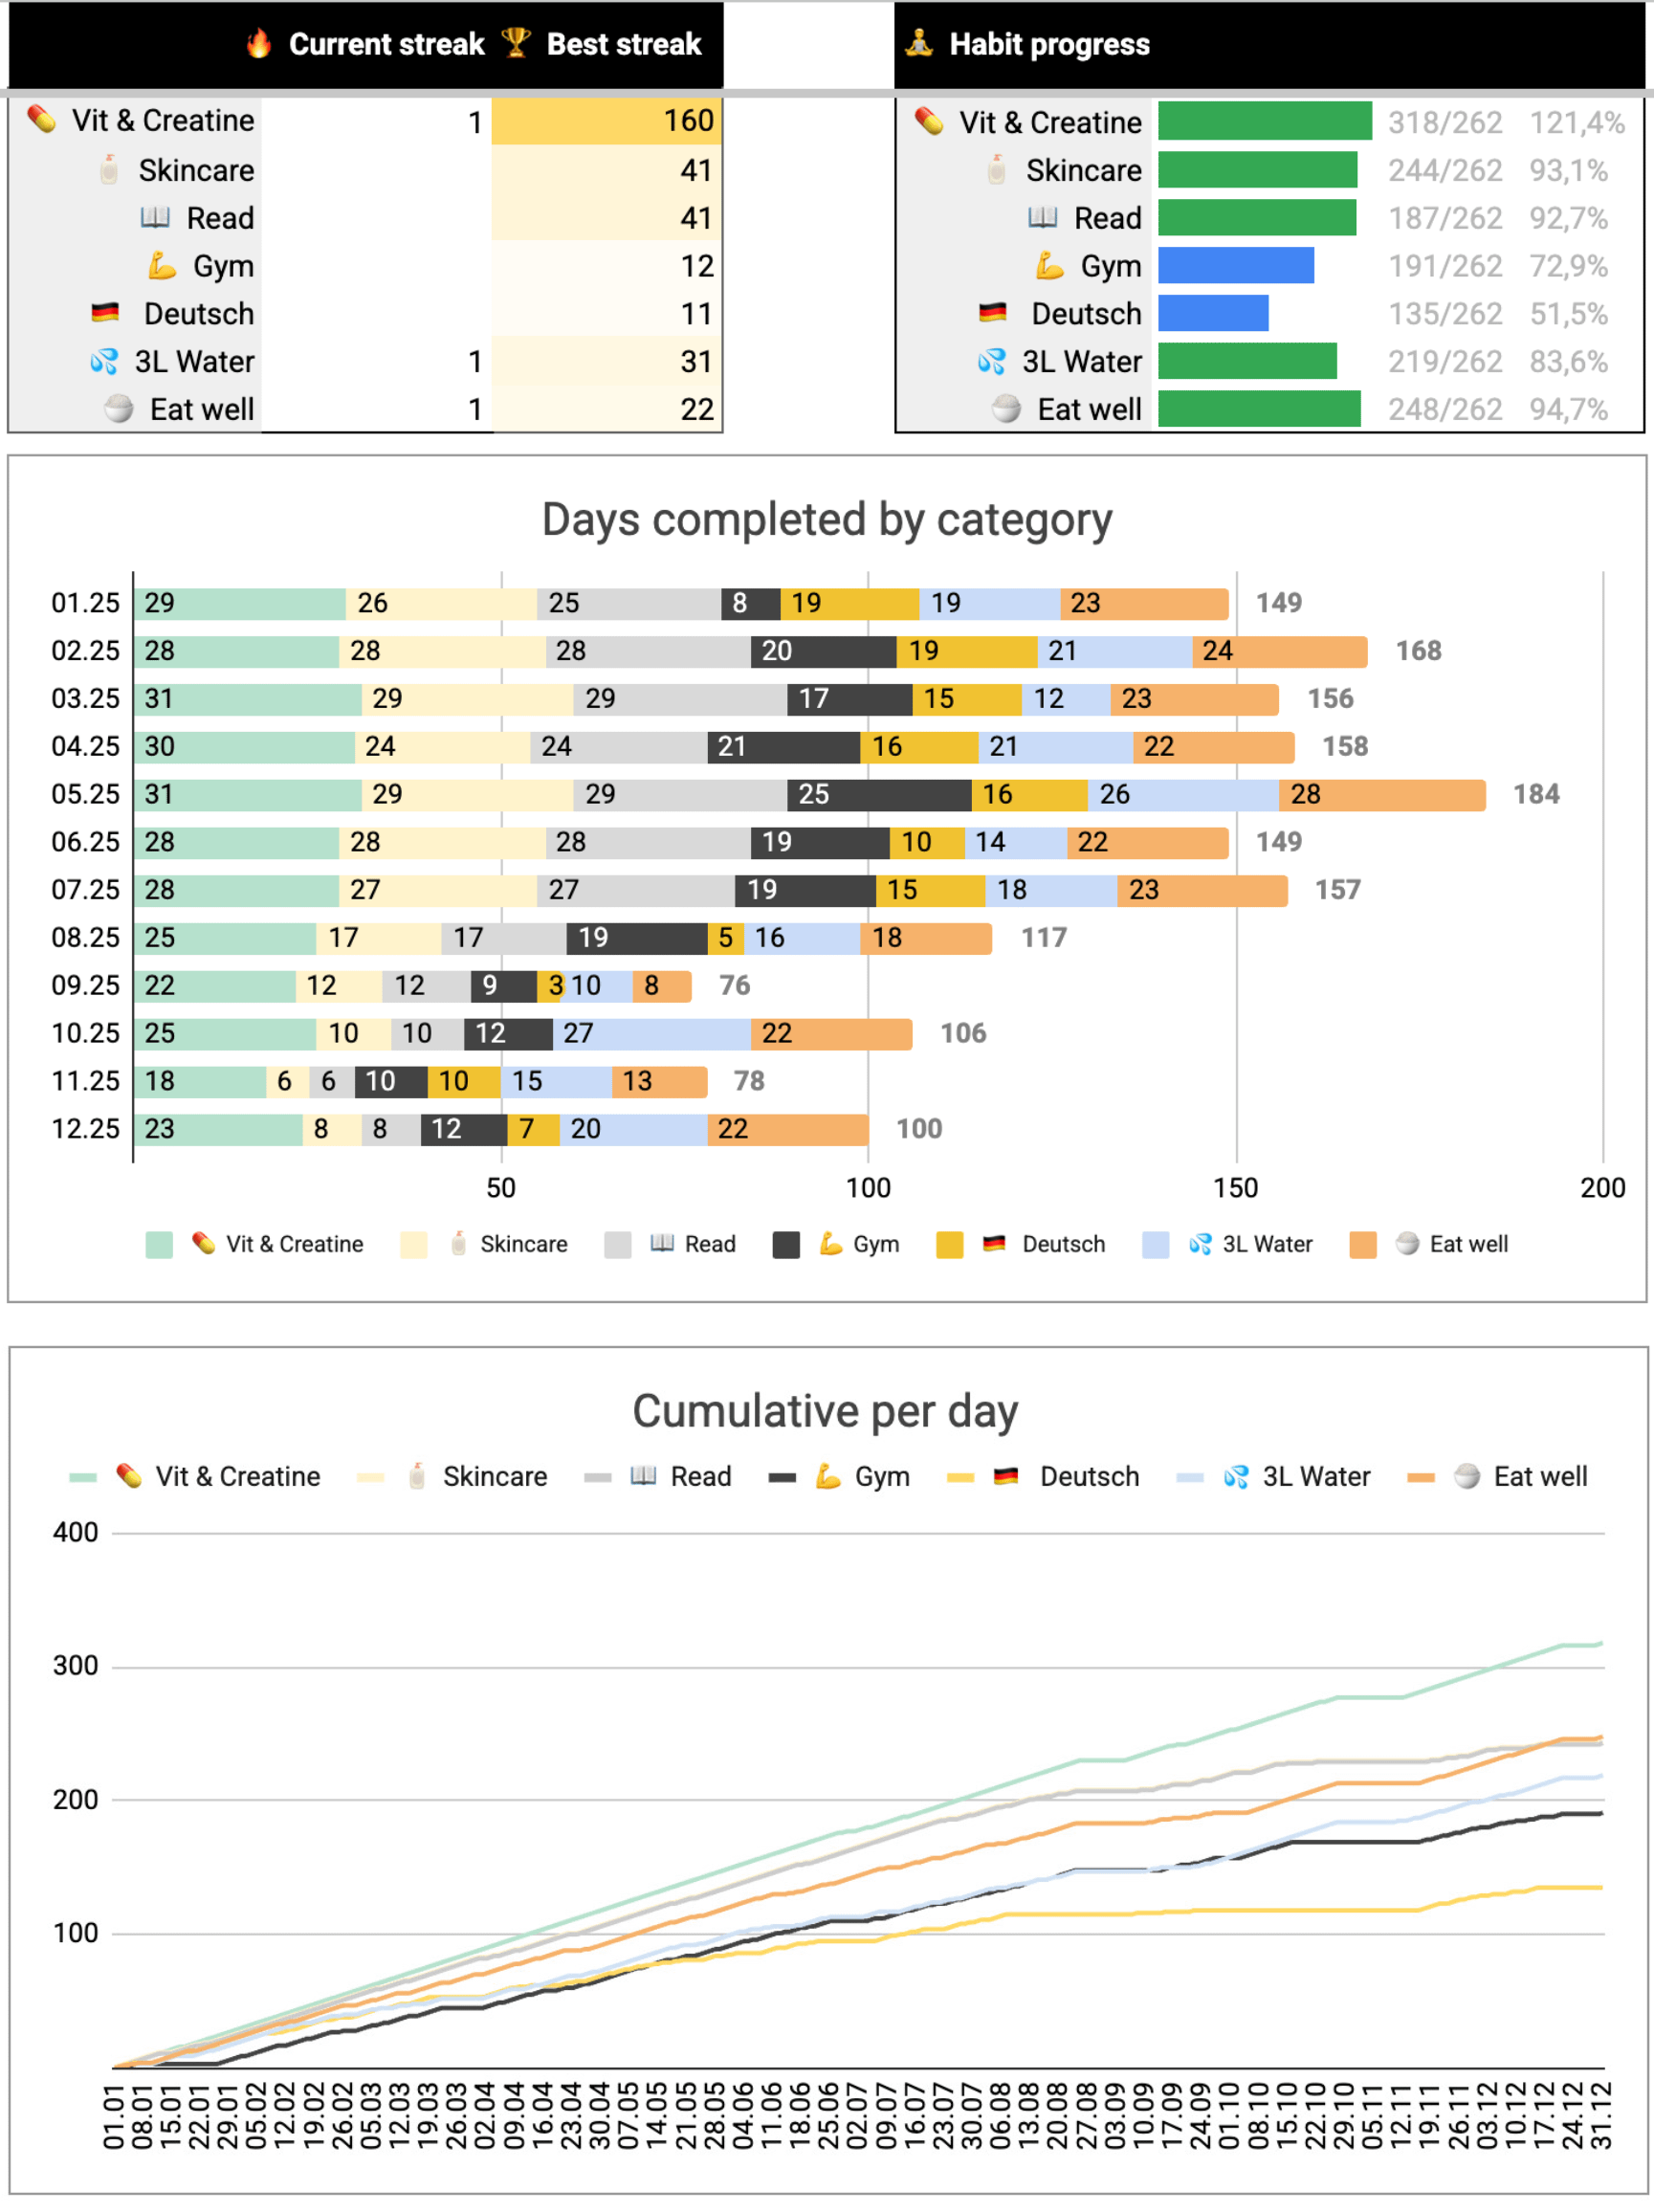Click the water droplets icon in Habit progress
1654x2212 pixels.
point(992,361)
